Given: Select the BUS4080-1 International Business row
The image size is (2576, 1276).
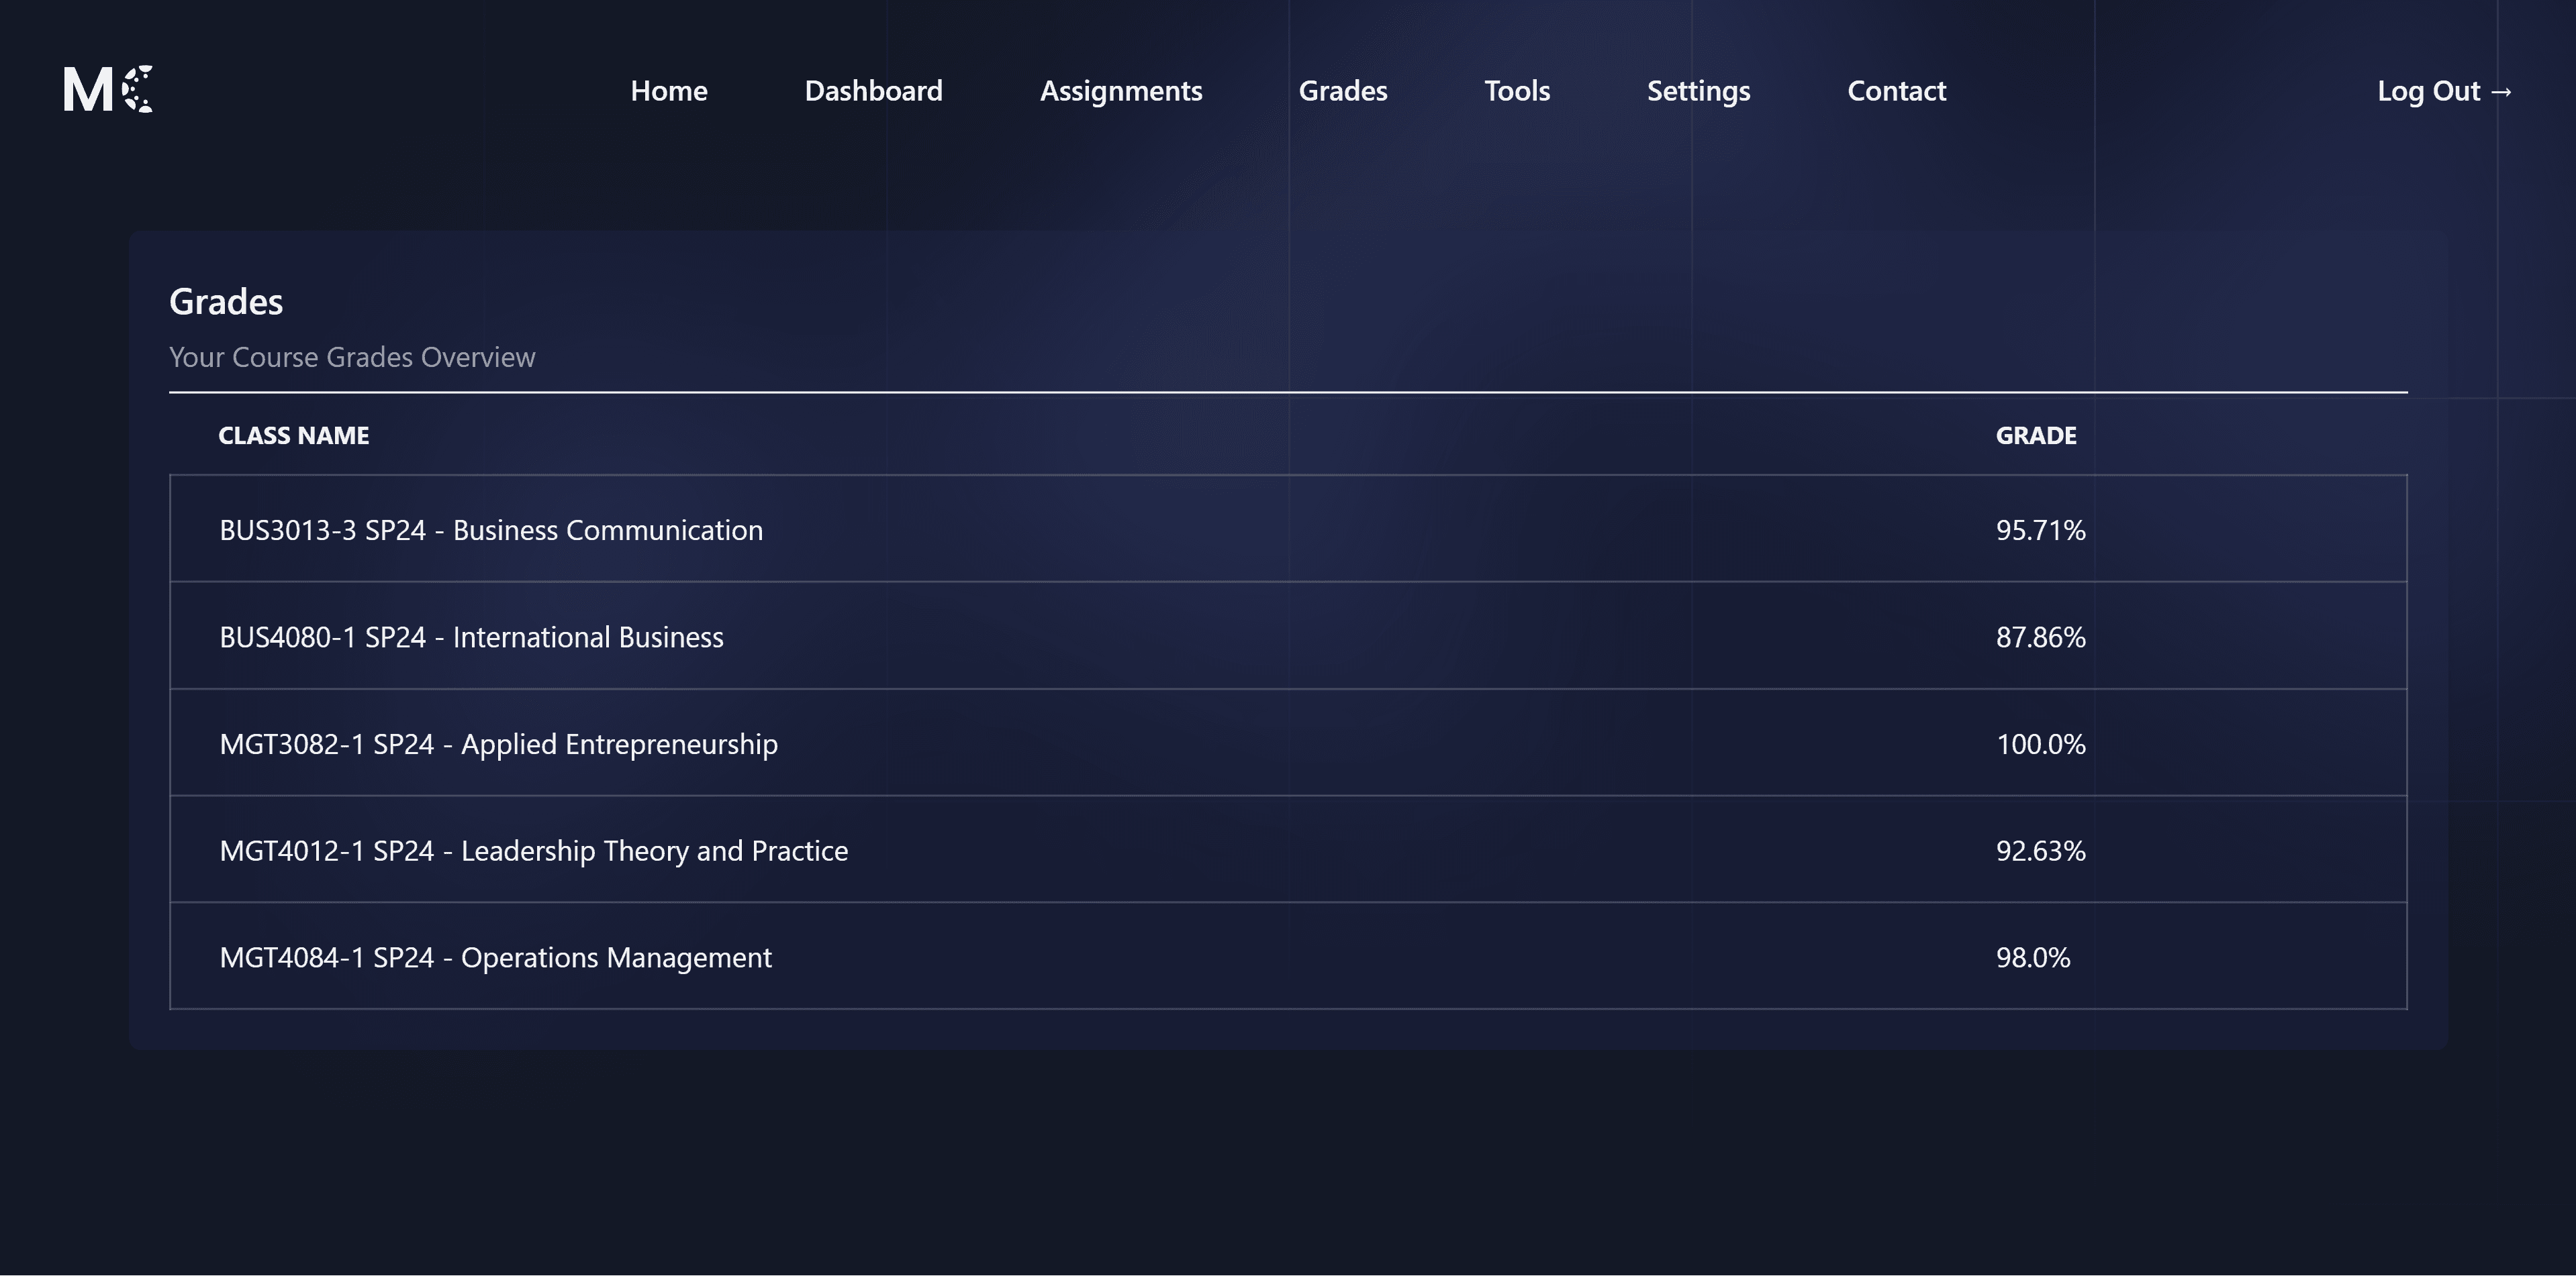Looking at the screenshot, I should (x=1288, y=635).
